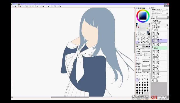Open the Edit menu
The width and height of the screenshot is (180, 103).
click(19, 6)
